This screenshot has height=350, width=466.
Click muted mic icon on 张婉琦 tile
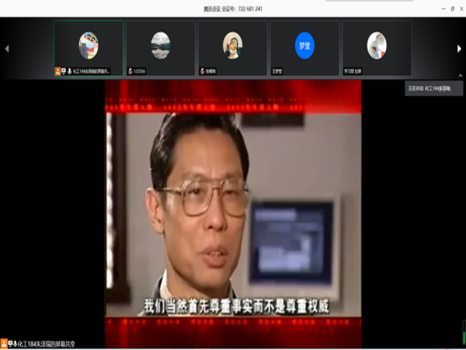[x=202, y=71]
